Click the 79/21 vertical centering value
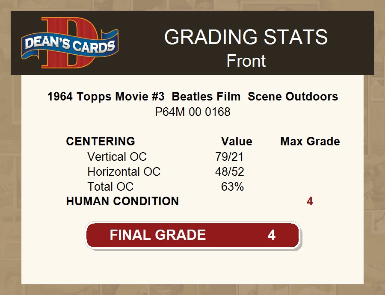Viewport: 385px width, 295px height. coord(230,157)
